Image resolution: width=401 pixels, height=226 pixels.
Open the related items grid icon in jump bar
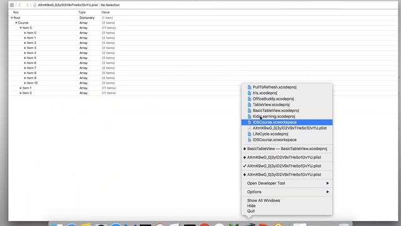[x=12, y=5]
